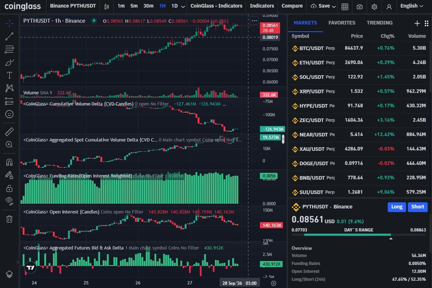Open time axis settings gear

tap(273, 283)
